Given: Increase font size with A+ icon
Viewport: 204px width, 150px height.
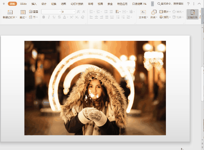Looking at the screenshot, I should [79, 12].
